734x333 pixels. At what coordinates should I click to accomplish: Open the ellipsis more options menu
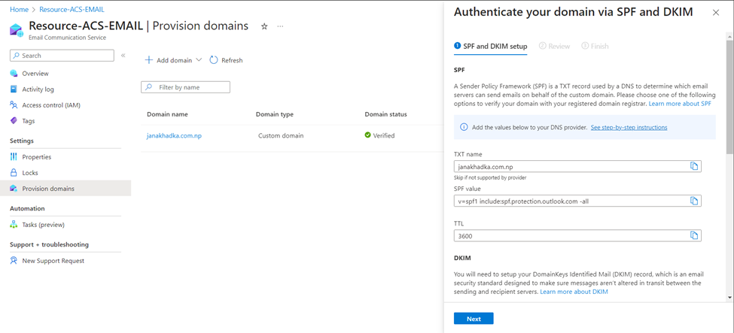[280, 26]
